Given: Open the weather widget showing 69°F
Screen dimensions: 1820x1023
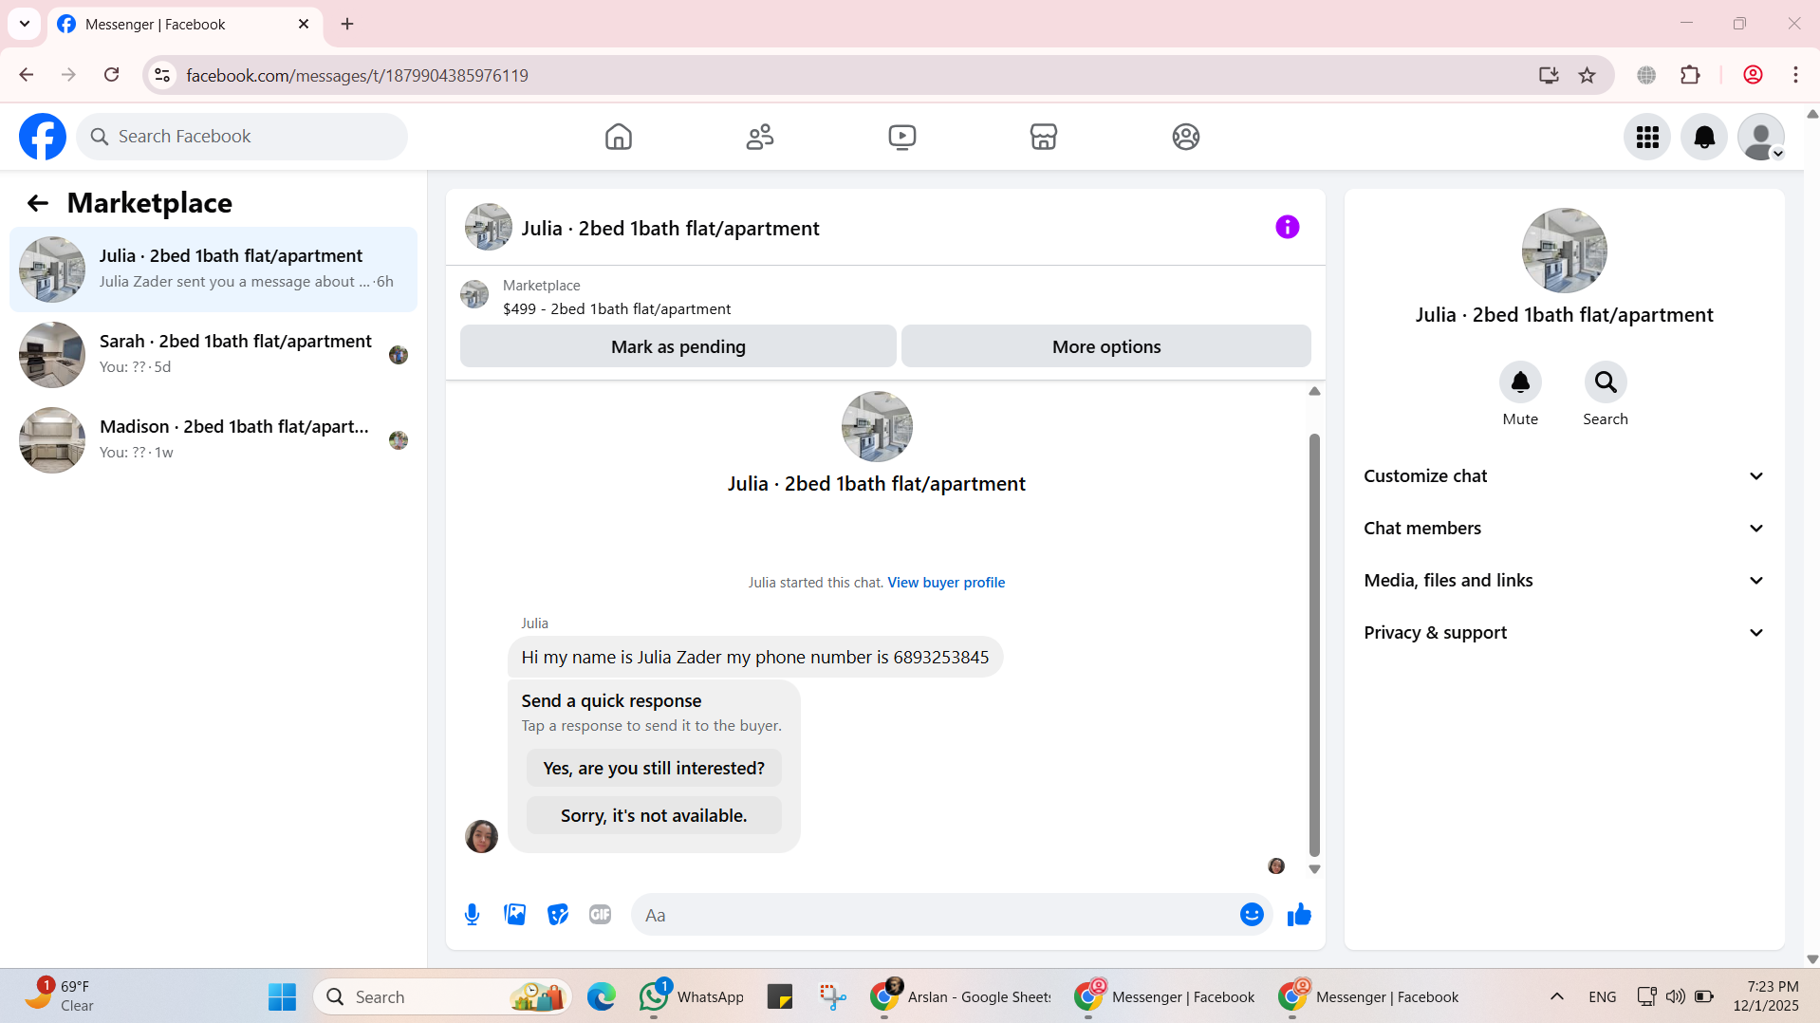Looking at the screenshot, I should 61,996.
